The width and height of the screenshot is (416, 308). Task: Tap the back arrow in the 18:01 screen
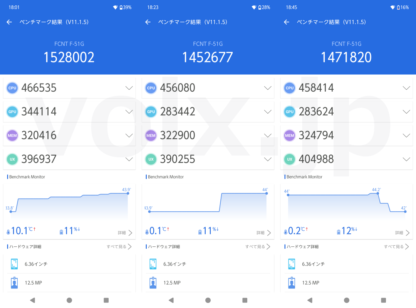(x=9, y=22)
